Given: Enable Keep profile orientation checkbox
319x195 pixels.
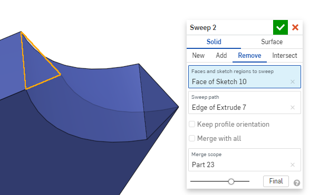Looking at the screenshot, I should 192,124.
